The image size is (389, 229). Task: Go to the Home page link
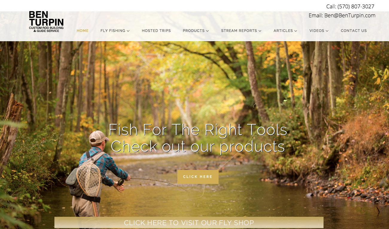click(x=83, y=31)
